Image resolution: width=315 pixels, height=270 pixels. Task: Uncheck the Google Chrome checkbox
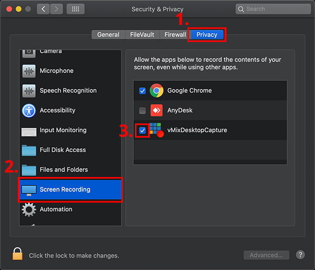click(x=142, y=91)
